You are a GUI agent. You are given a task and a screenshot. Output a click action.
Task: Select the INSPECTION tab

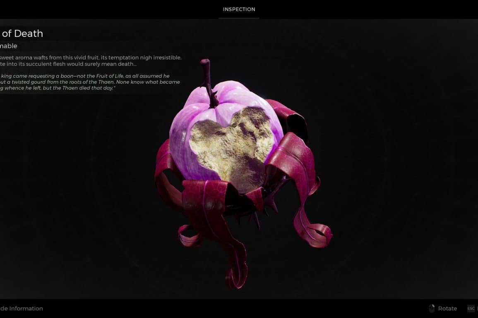tap(239, 9)
